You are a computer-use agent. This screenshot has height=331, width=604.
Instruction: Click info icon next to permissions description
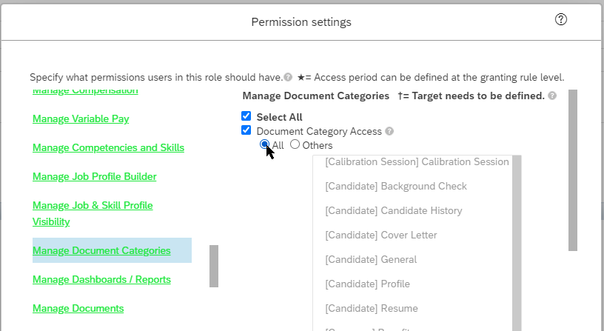coord(288,77)
